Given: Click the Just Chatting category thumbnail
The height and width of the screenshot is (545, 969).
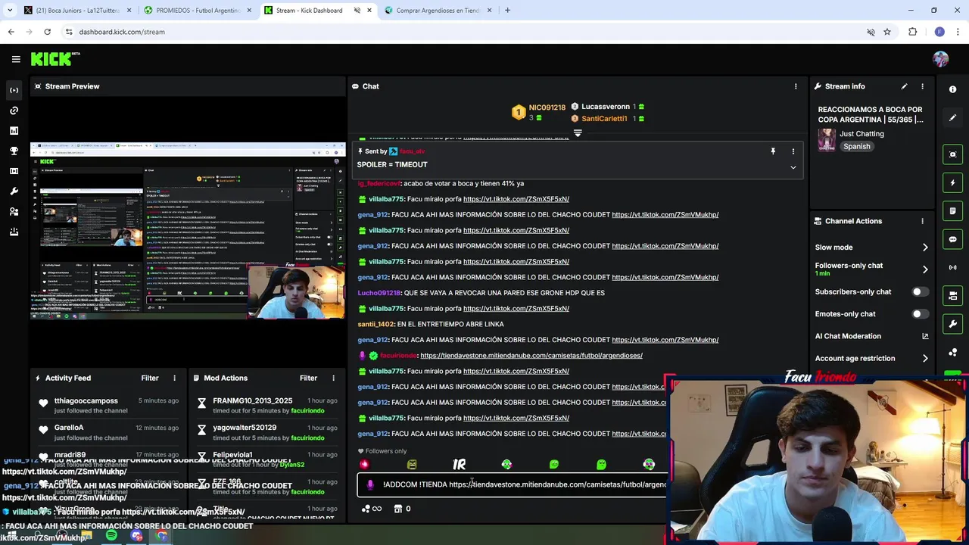Looking at the screenshot, I should (826, 139).
